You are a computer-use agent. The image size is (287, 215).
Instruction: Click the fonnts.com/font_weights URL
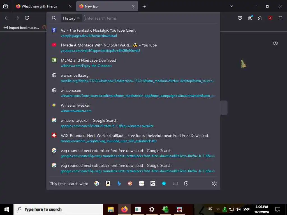click(x=109, y=141)
